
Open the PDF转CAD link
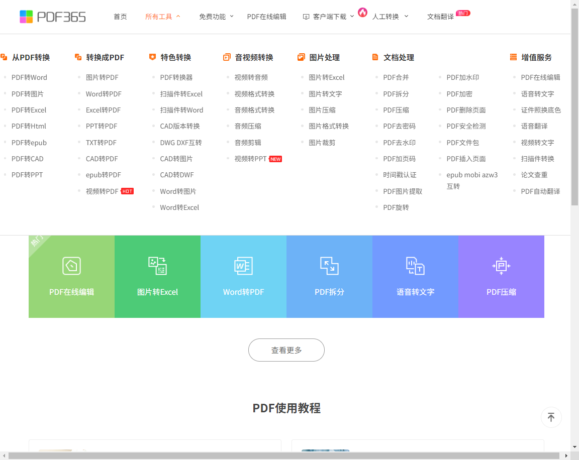[x=27, y=159]
